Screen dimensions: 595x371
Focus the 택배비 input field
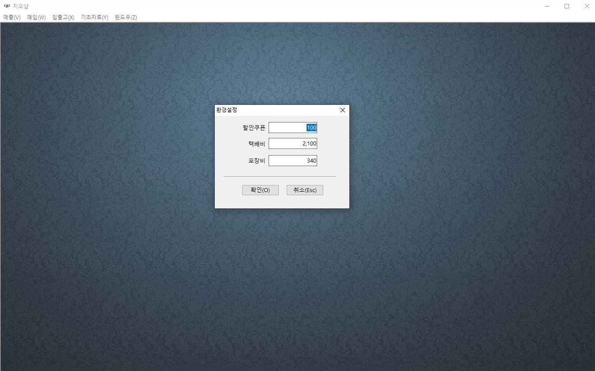pos(292,144)
